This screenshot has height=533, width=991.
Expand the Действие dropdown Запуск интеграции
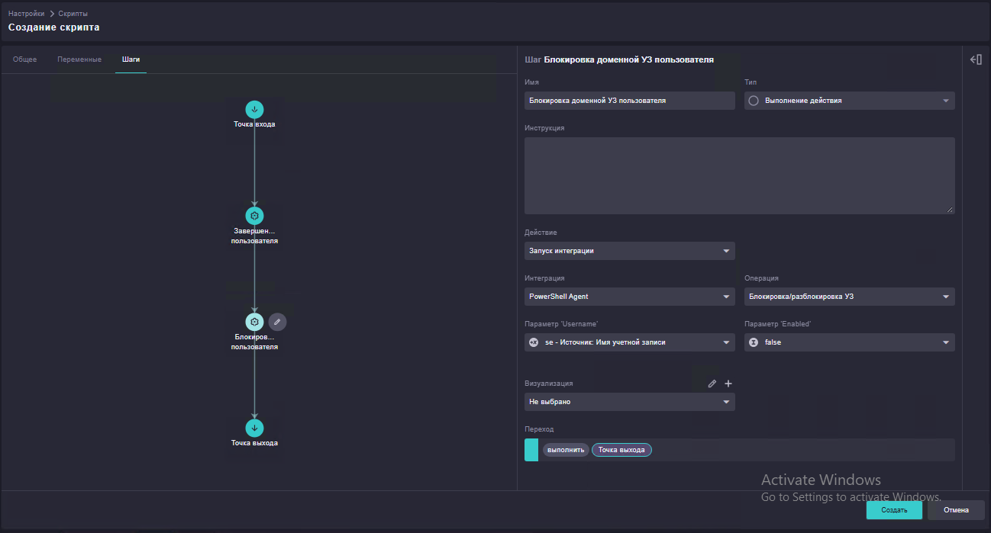pyautogui.click(x=630, y=251)
